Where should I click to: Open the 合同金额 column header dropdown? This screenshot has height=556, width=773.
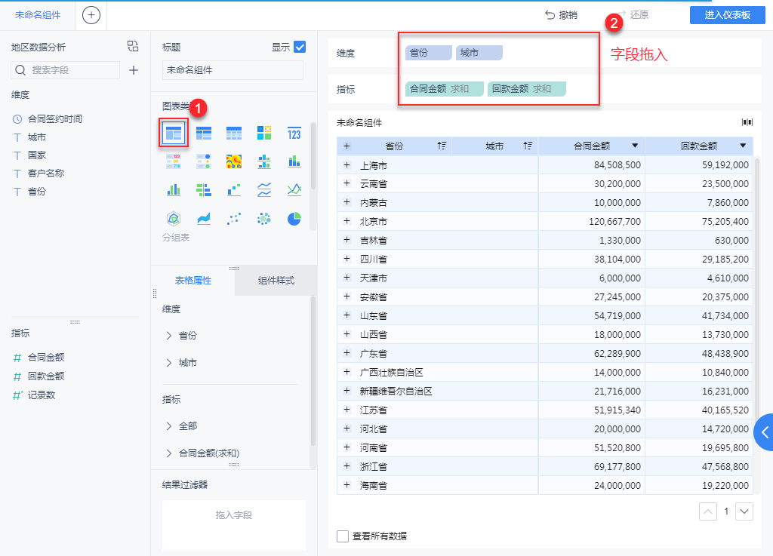coord(635,146)
